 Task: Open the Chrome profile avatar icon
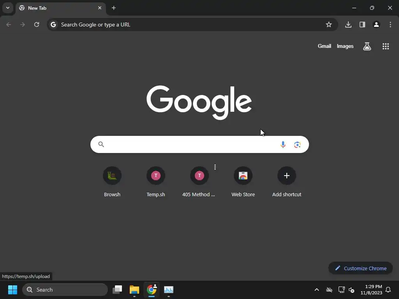point(376,25)
